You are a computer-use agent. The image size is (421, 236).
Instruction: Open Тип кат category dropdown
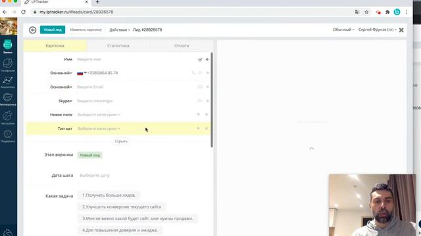click(x=99, y=128)
